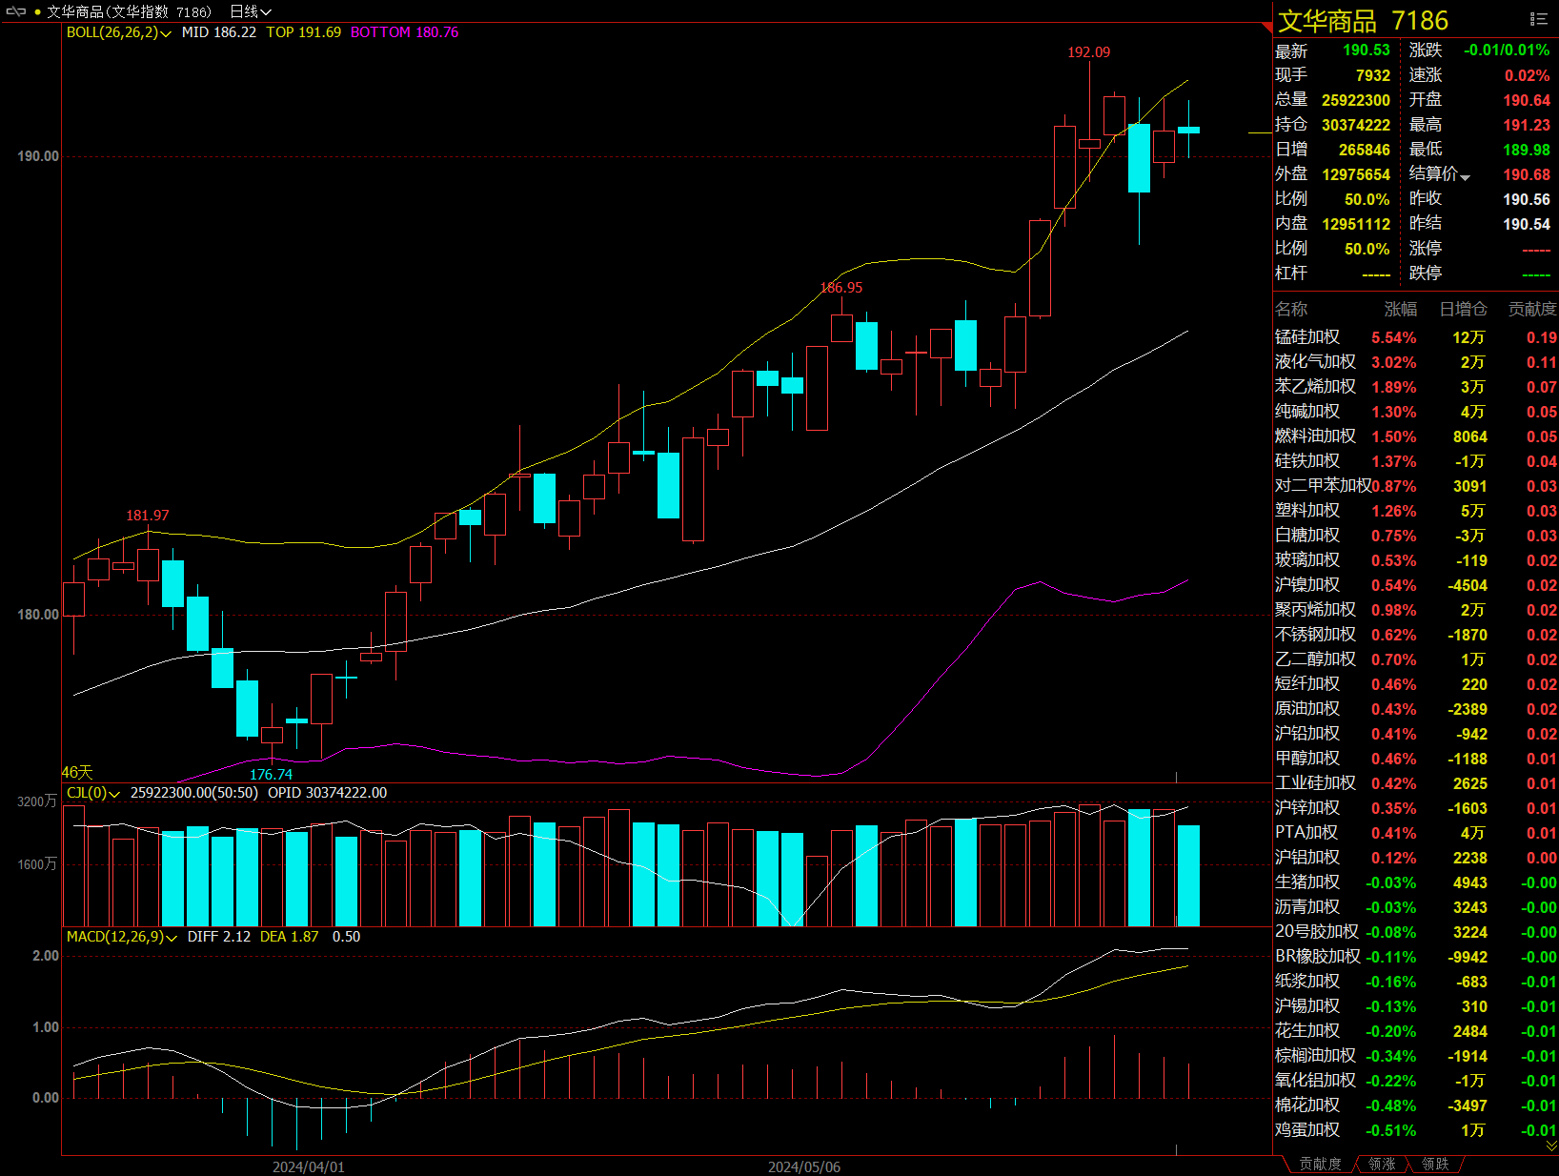This screenshot has height=1176, width=1559.
Task: Select the 聚丙烯加权 row
Action: (1416, 610)
